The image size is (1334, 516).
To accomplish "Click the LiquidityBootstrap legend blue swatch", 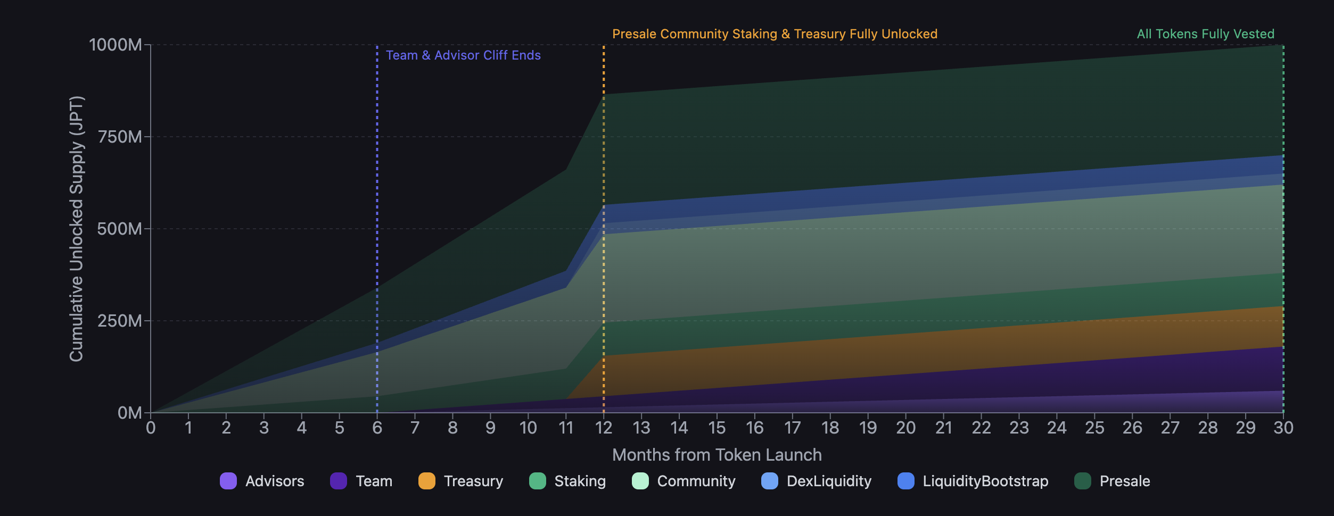I will pos(905,481).
